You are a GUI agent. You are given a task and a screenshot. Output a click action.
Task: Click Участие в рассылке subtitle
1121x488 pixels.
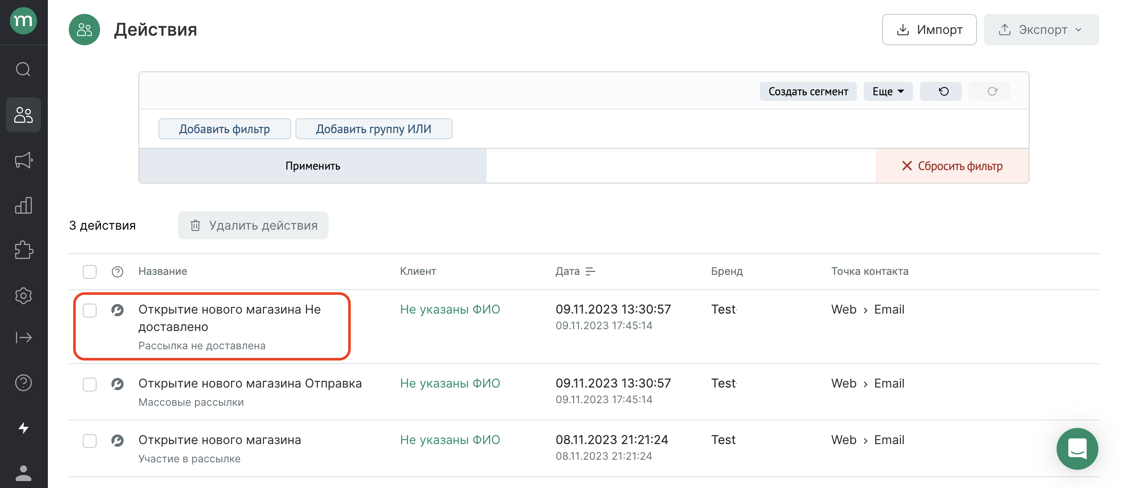click(189, 459)
